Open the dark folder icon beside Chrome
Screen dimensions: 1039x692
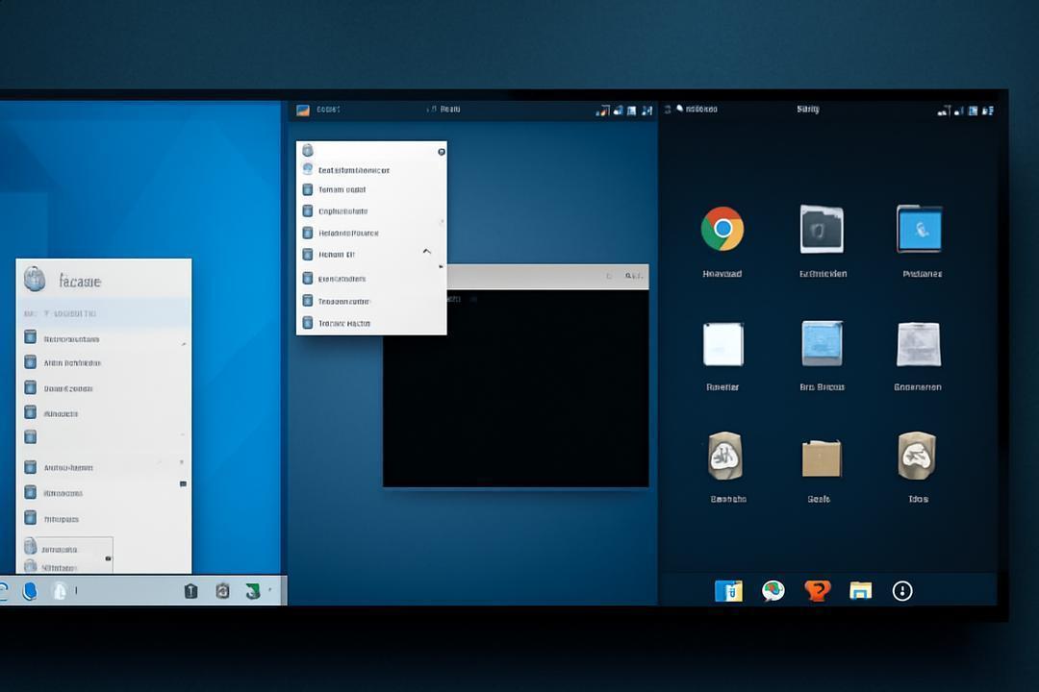[x=822, y=229]
